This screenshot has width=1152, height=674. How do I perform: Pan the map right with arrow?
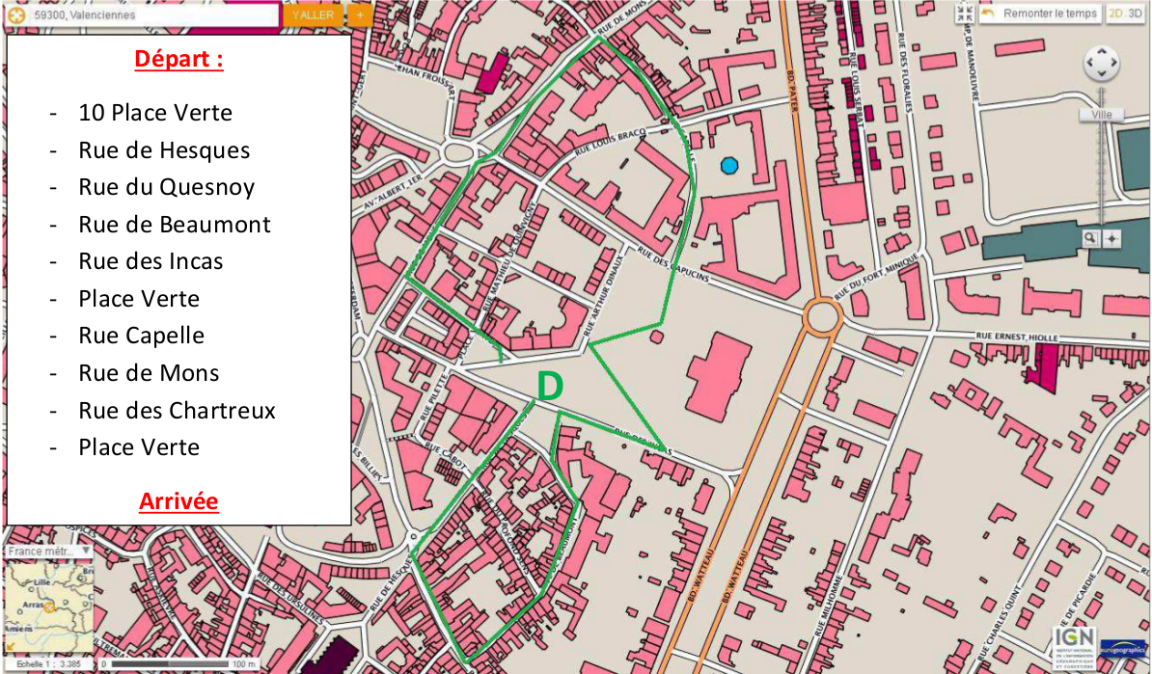[1113, 63]
